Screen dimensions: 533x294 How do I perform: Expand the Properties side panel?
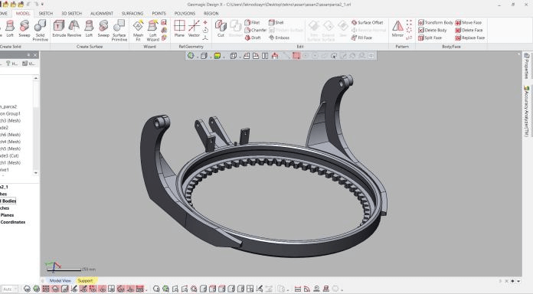526,66
